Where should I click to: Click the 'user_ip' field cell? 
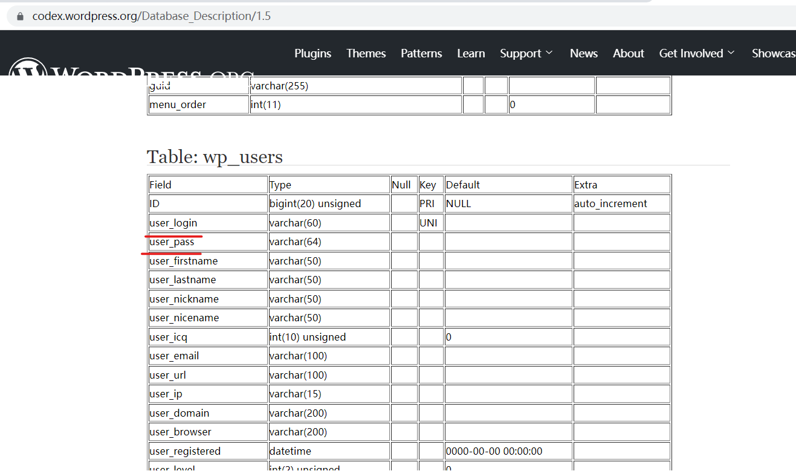pos(208,394)
